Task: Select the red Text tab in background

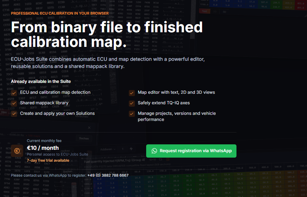Action: [204, 11]
